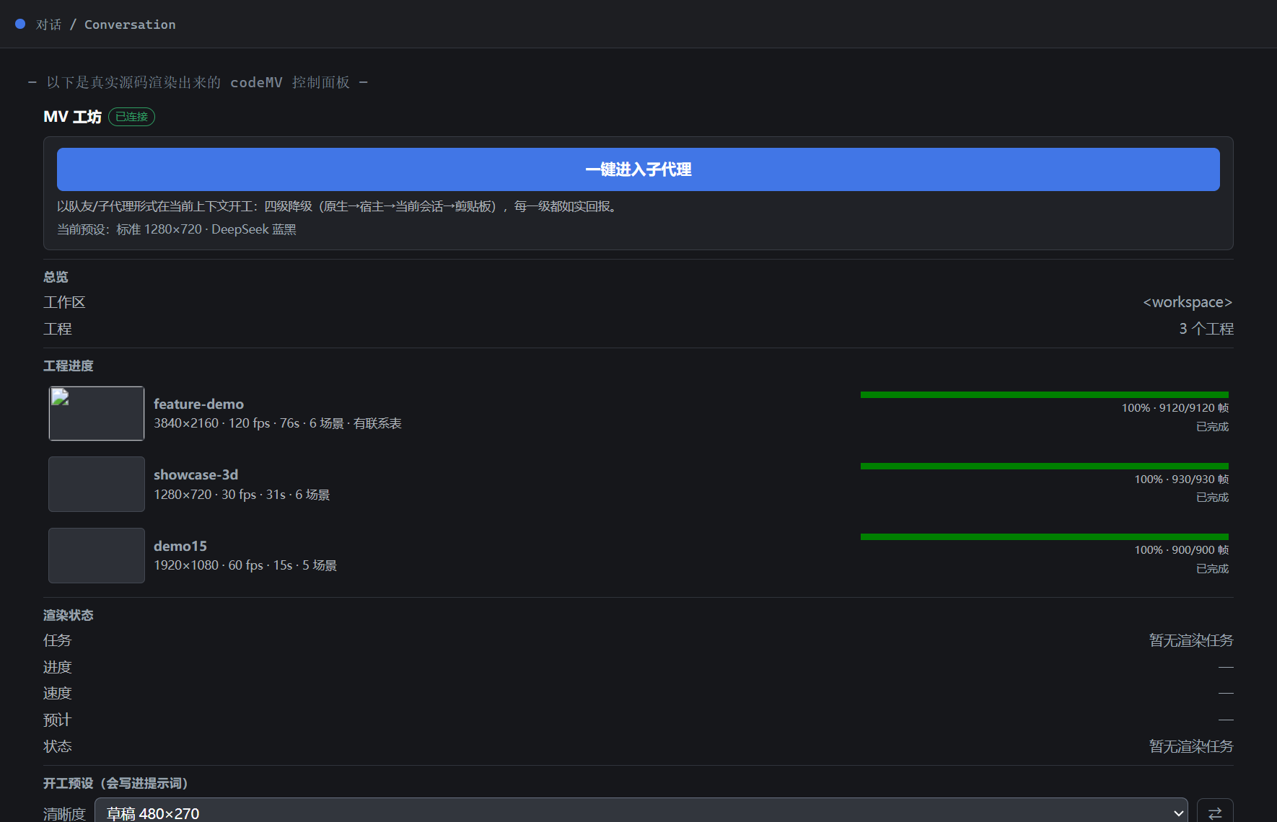Click the MV 工坊 title
Screen dimensions: 1277x822
coord(72,117)
